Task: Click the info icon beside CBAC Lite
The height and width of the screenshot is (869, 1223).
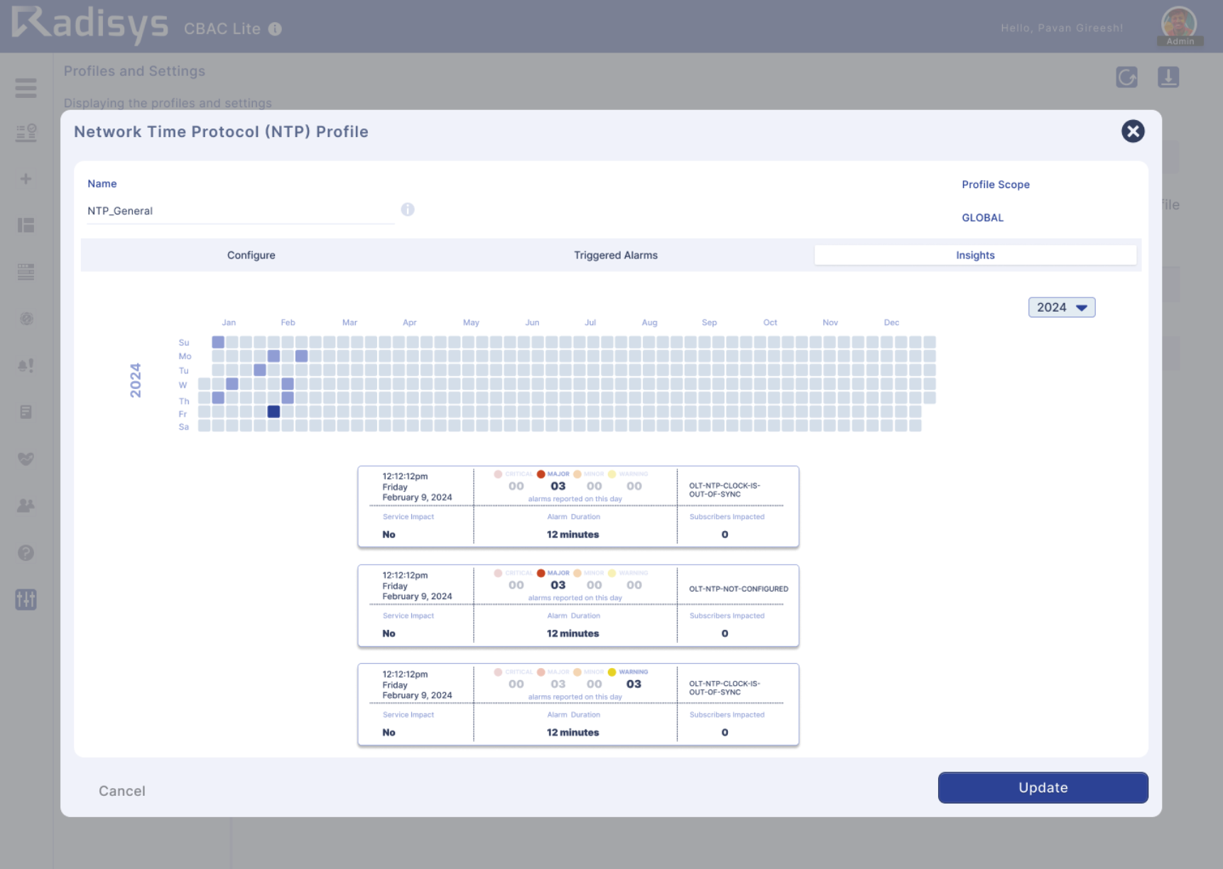Action: click(275, 29)
